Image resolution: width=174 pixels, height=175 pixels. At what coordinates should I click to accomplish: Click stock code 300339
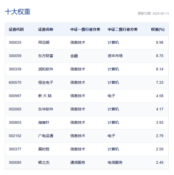pos(15,69)
